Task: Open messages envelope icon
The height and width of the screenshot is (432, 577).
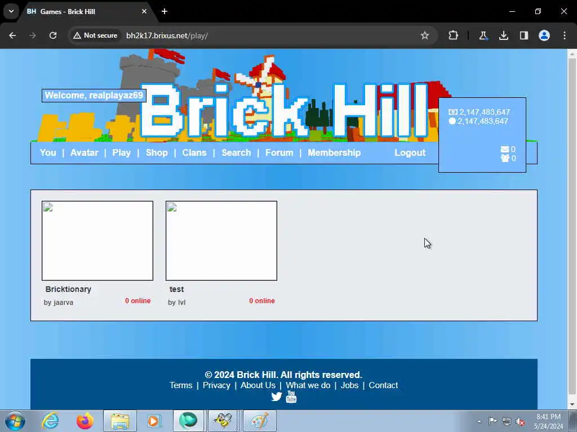Action: tap(504, 149)
